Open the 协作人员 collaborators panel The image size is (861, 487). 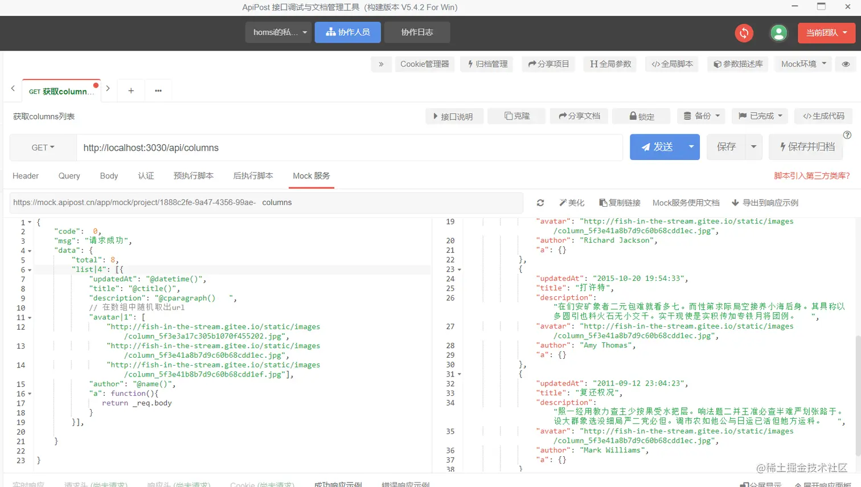pyautogui.click(x=348, y=32)
